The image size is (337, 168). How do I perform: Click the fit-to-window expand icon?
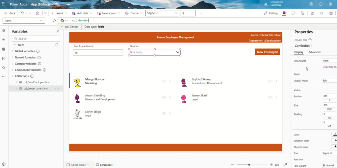point(285,165)
